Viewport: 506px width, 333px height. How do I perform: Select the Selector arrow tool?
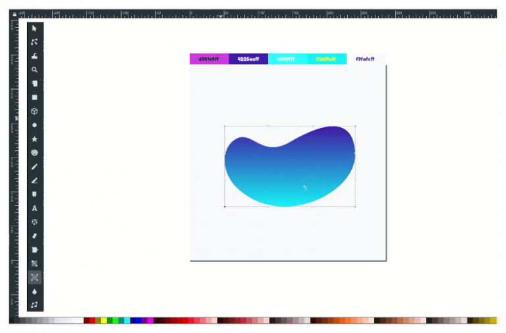pyautogui.click(x=34, y=28)
